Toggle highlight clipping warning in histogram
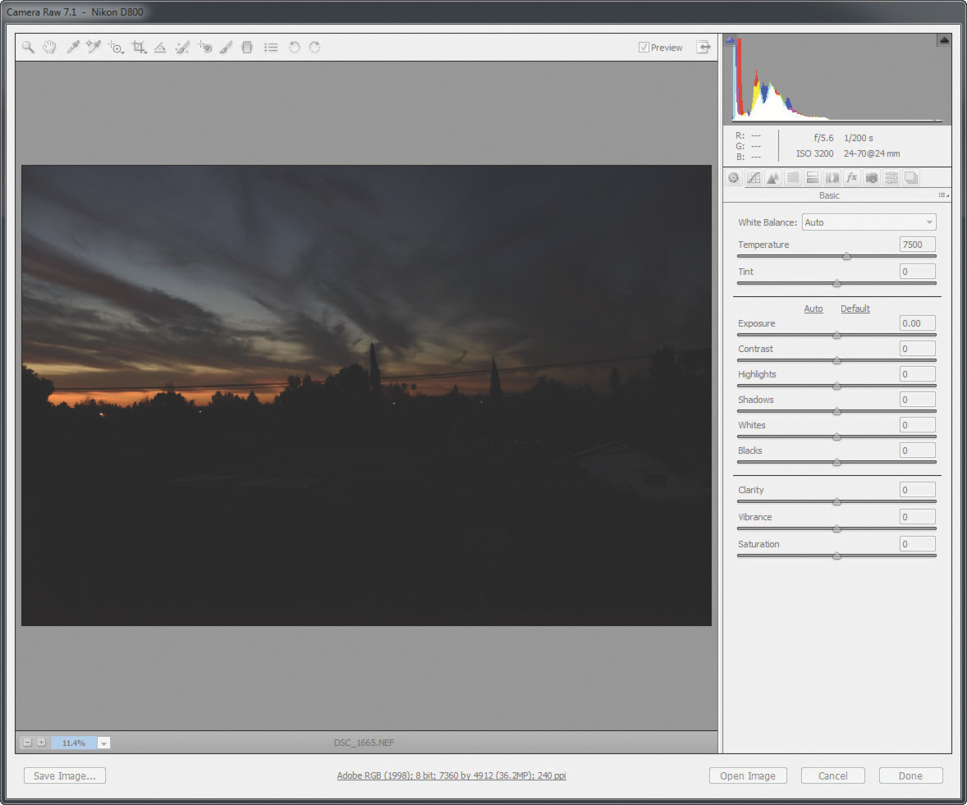Screen dimensions: 967x805 pyautogui.click(x=944, y=39)
